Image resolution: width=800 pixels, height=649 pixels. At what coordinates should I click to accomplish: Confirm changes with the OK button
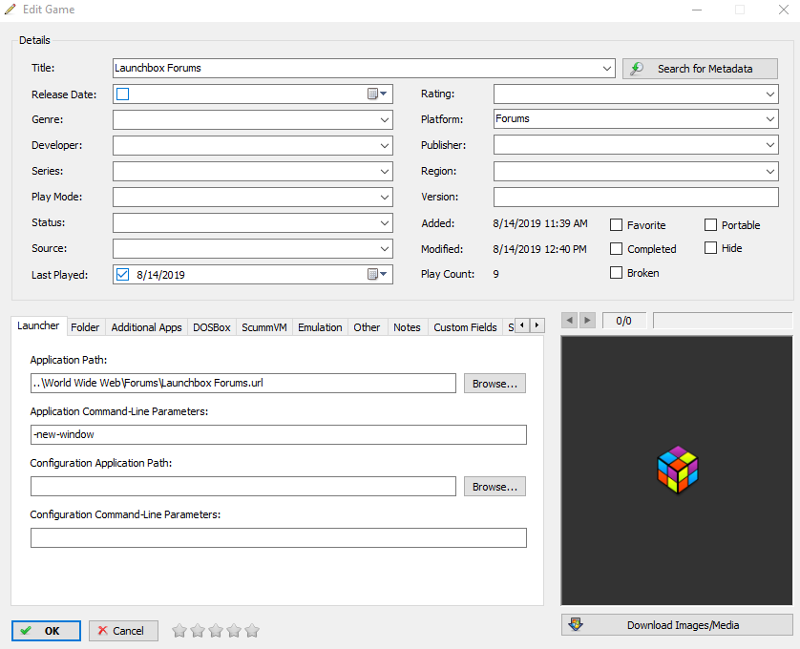click(46, 631)
